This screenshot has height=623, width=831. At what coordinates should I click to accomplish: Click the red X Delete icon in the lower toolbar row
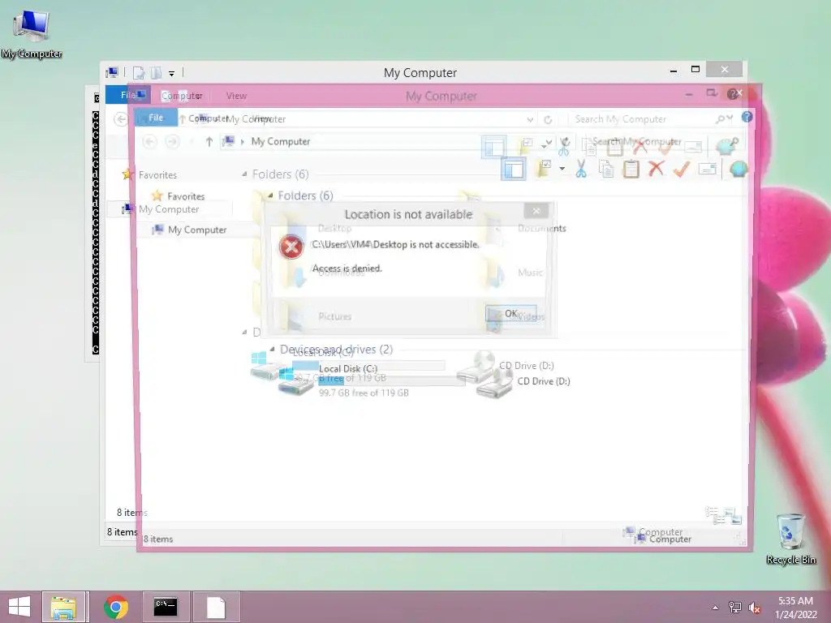(x=656, y=169)
